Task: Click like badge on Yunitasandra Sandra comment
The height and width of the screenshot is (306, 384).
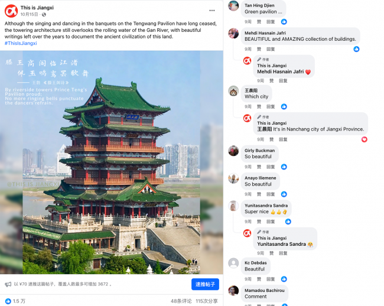Action: 288,222
